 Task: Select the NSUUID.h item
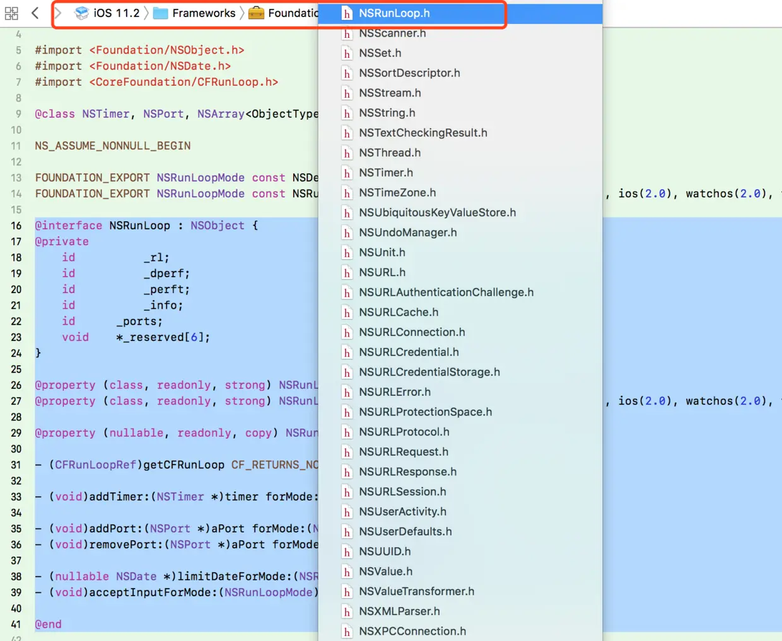[x=460, y=552]
